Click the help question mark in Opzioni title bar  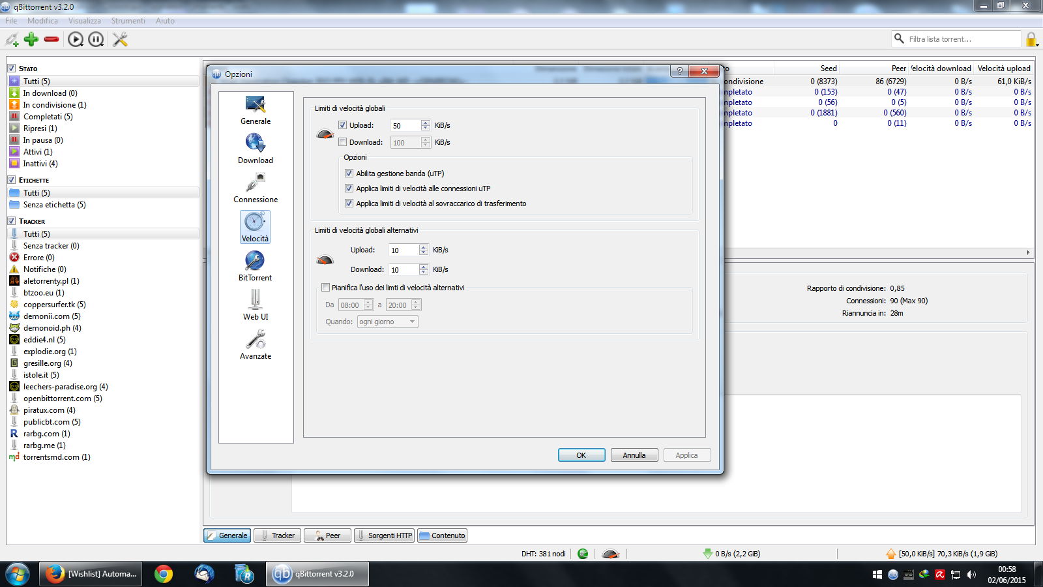pyautogui.click(x=680, y=71)
